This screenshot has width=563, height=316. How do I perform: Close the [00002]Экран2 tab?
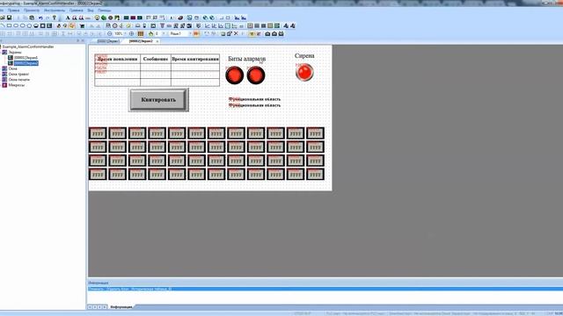coord(157,41)
